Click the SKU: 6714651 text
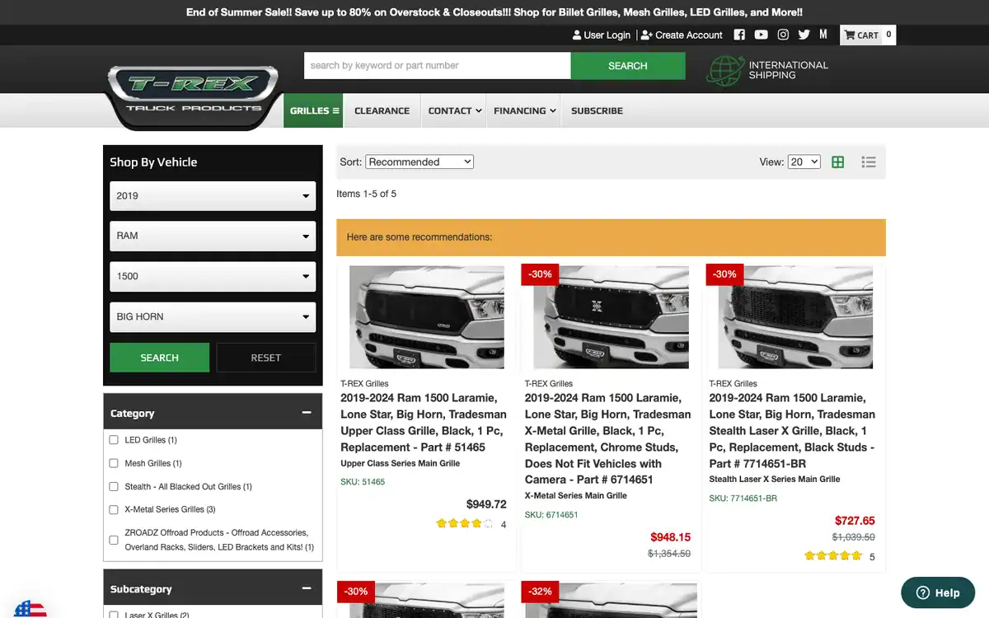Image resolution: width=989 pixels, height=618 pixels. pos(551,515)
